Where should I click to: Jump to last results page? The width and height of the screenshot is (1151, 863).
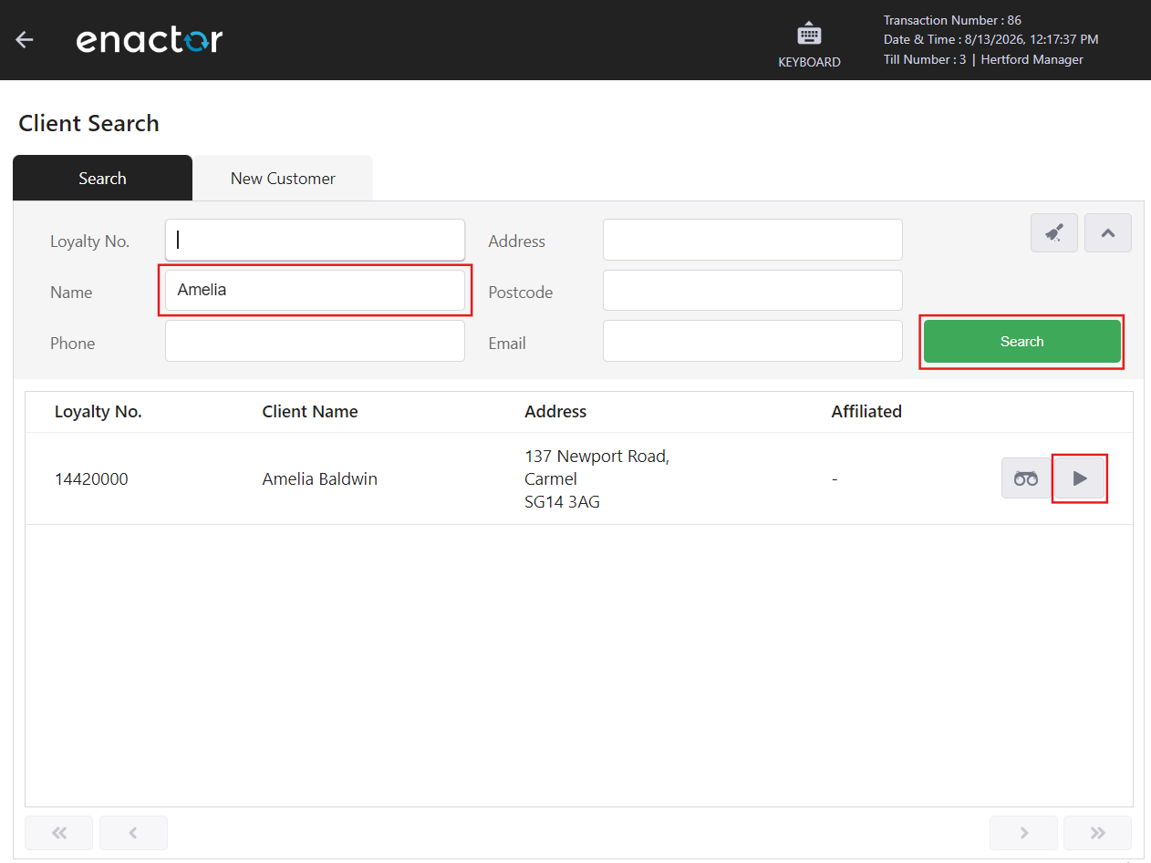pos(1098,833)
